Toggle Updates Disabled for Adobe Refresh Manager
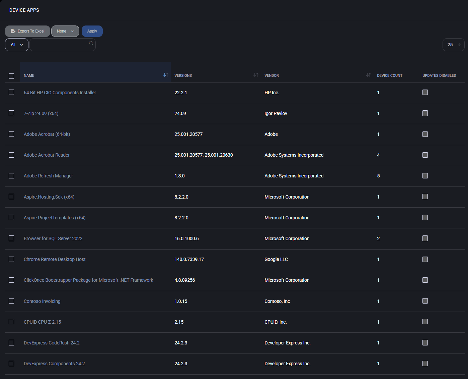This screenshot has width=468, height=379. point(425,176)
